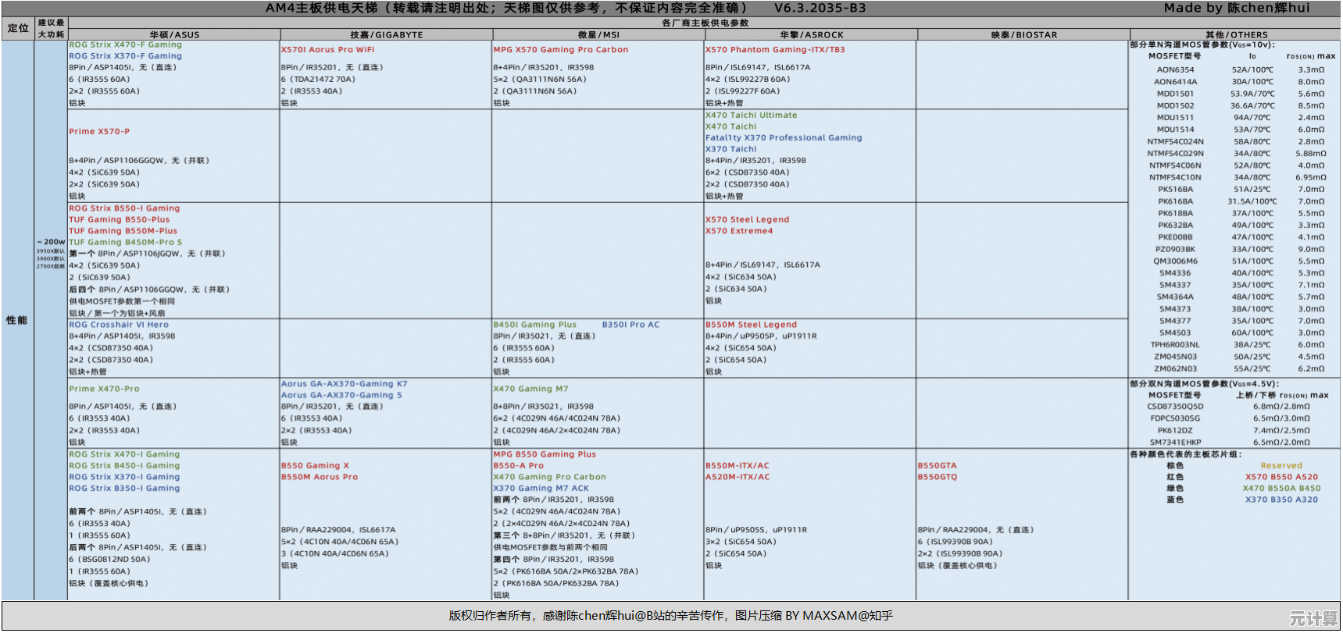Select the 华擎/ASROCK column header
Viewport: 1343px width, 633px height.
point(811,35)
